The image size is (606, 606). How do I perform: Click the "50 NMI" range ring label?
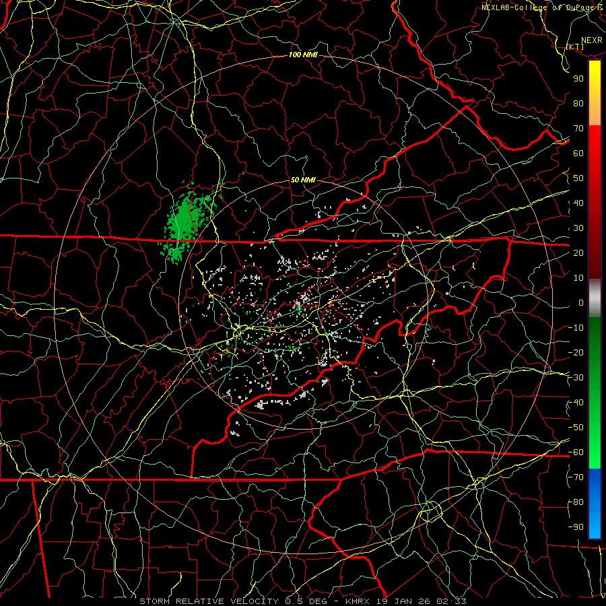click(303, 180)
